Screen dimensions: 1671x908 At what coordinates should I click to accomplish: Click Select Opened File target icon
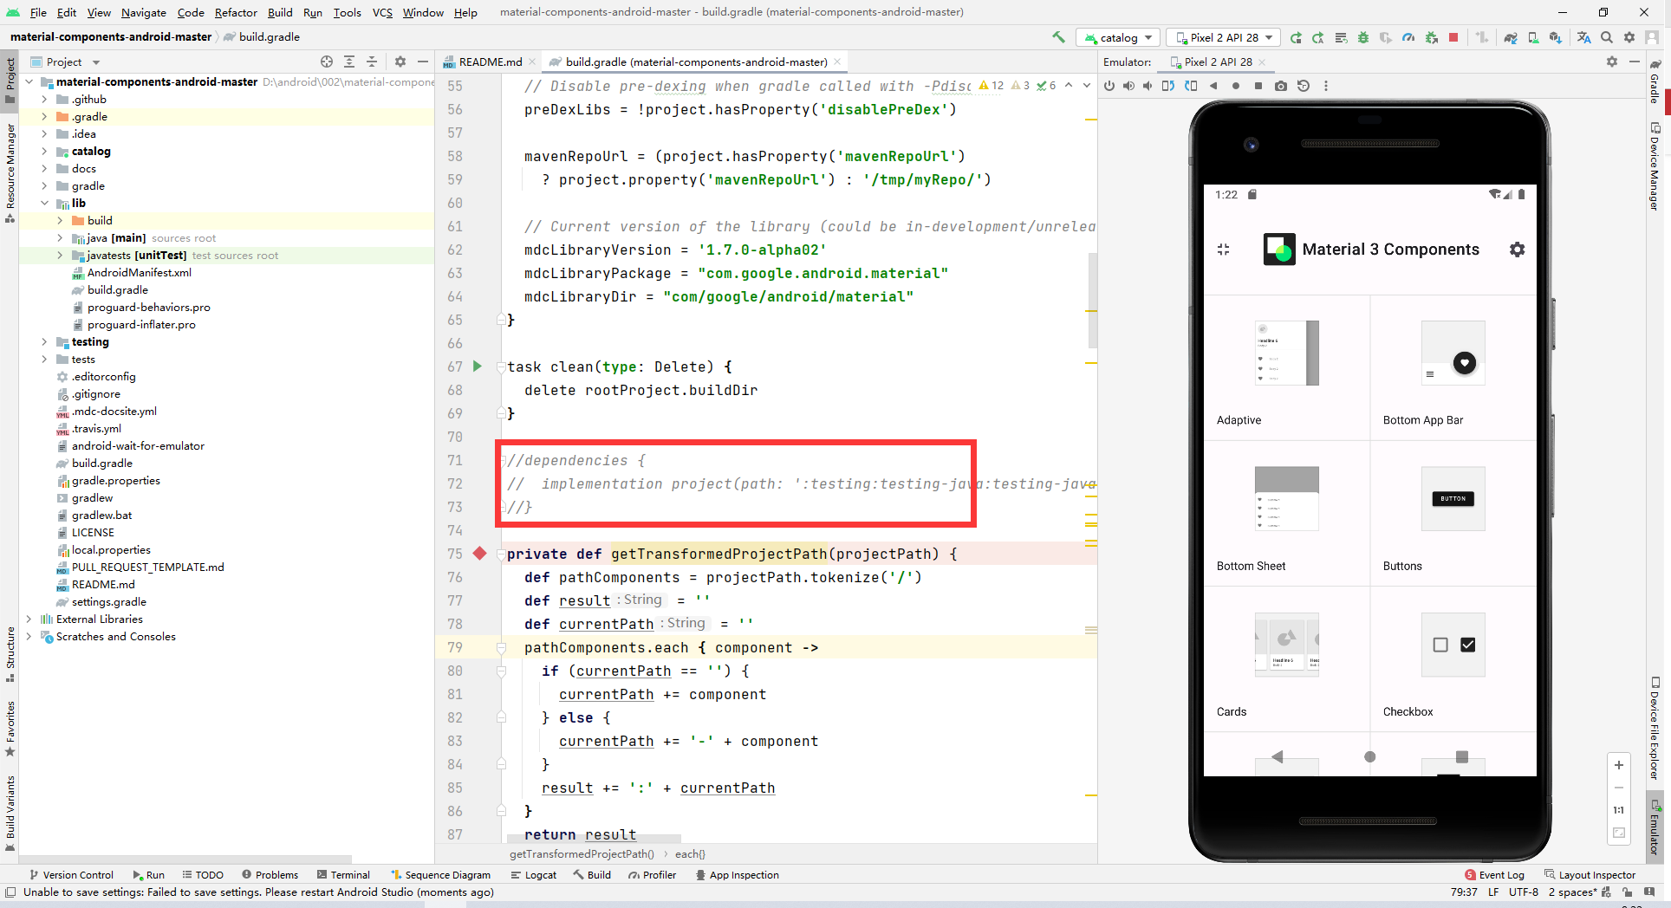(327, 62)
